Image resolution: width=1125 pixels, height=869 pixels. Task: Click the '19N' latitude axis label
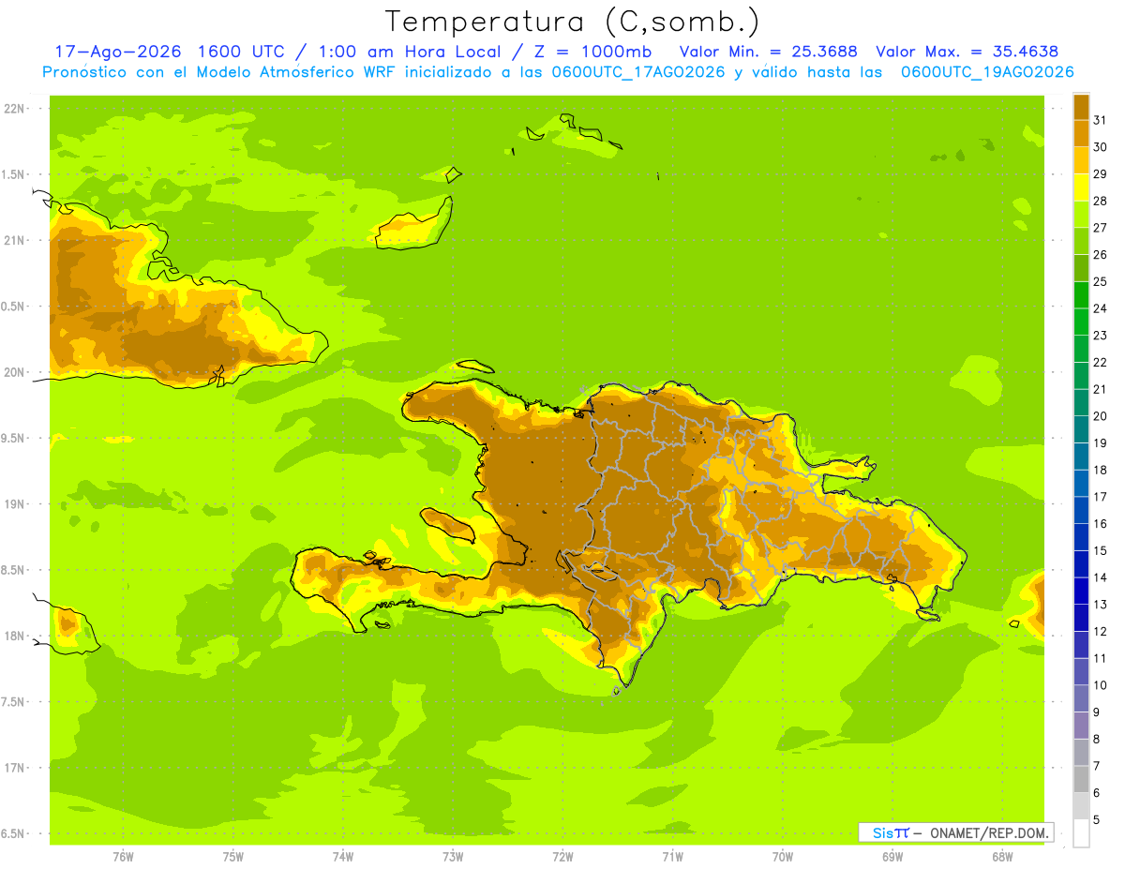[x=14, y=503]
